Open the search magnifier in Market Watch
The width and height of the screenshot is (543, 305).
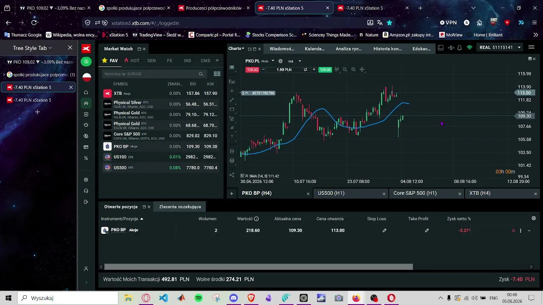click(x=201, y=74)
